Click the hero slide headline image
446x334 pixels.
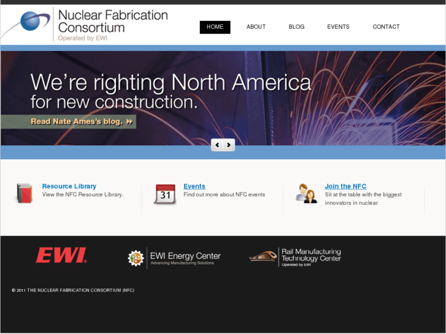pos(223,98)
